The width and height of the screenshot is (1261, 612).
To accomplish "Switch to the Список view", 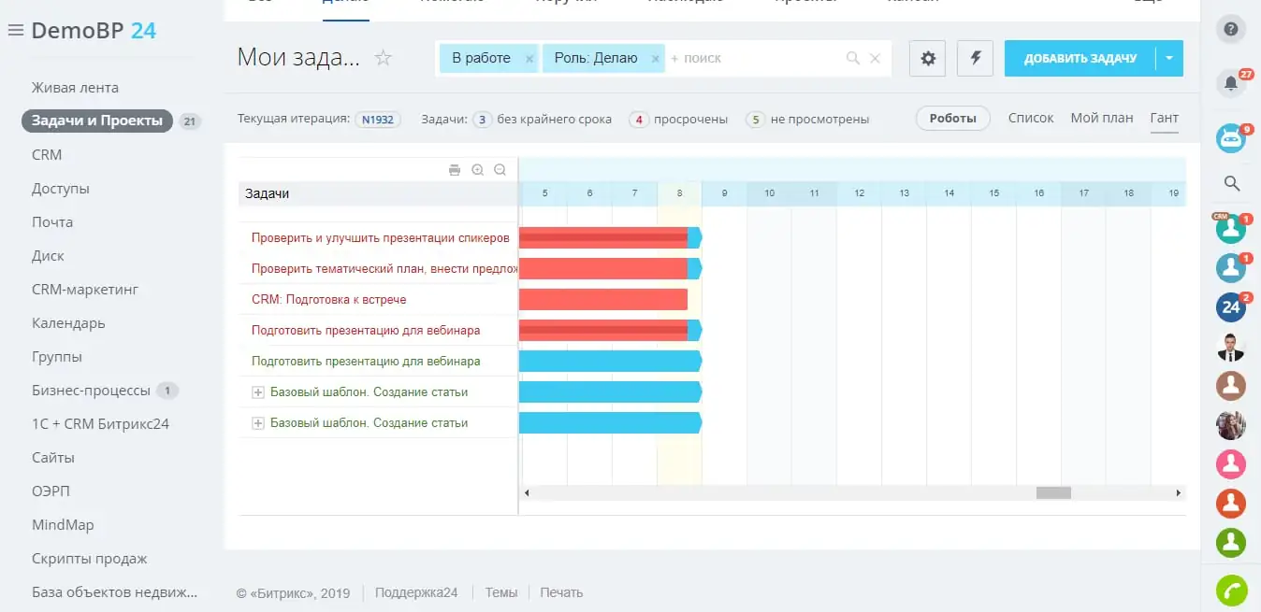I will tap(1031, 119).
